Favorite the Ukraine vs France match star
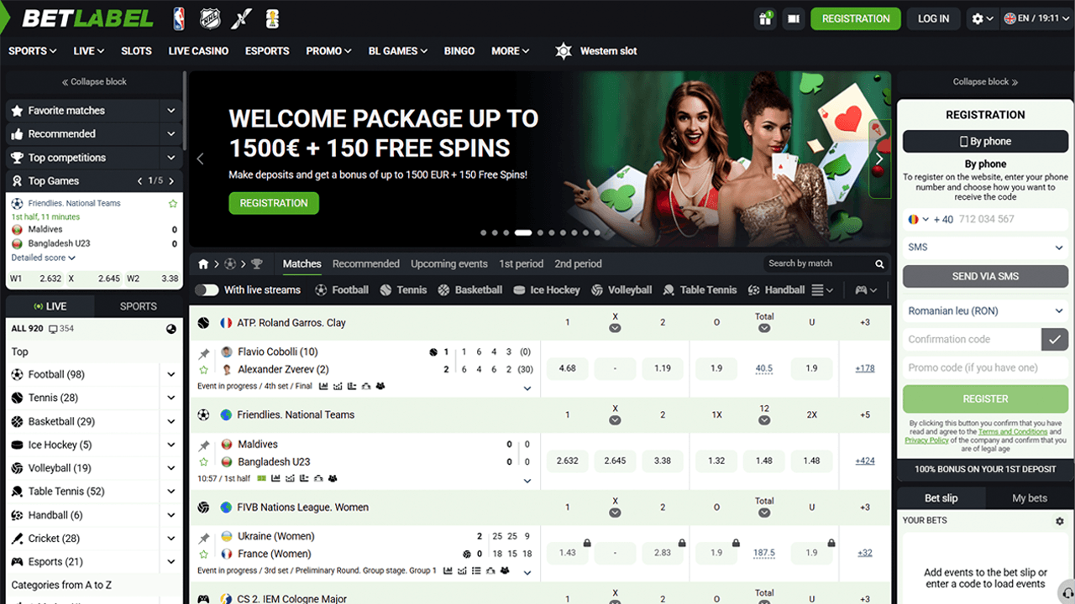Image resolution: width=1075 pixels, height=604 pixels. (x=204, y=555)
